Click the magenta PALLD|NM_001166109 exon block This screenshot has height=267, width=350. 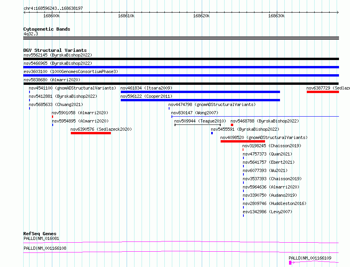290,263
